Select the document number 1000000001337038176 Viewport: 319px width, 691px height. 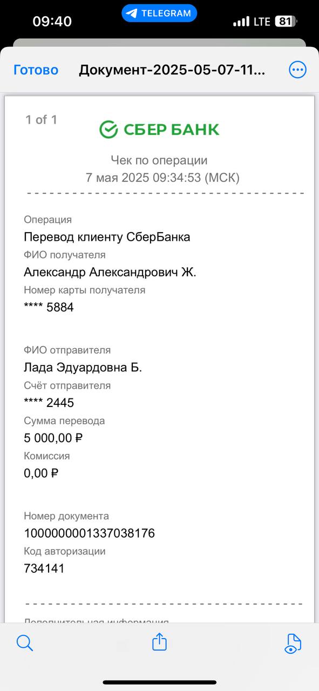coord(90,533)
